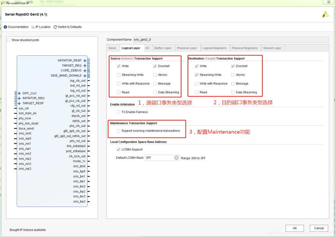
Task: Click the srio_txp3 port label
Action: 79,202
